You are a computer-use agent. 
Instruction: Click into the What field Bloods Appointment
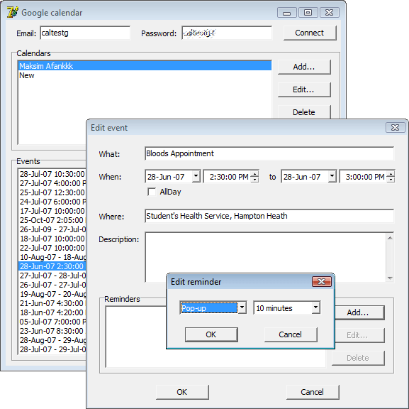click(269, 153)
